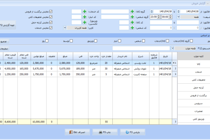
Task: Click the 23:59 time spinner arrows
Action: [x=159, y=17]
